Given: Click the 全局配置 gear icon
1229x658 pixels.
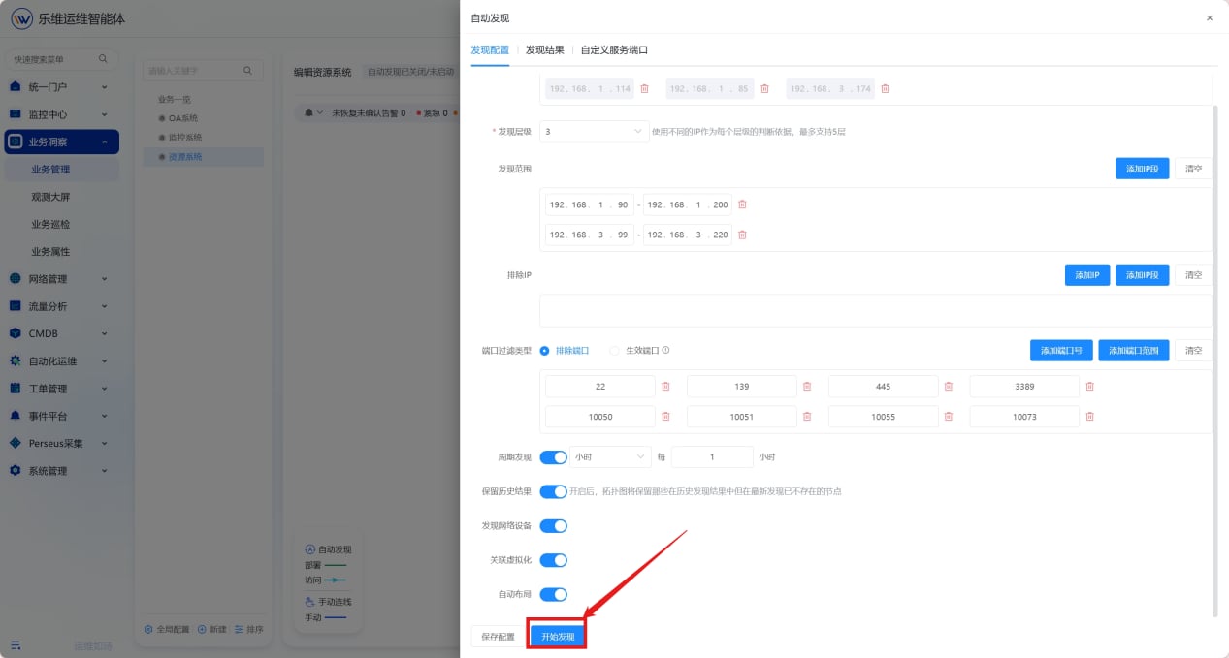Looking at the screenshot, I should [148, 629].
